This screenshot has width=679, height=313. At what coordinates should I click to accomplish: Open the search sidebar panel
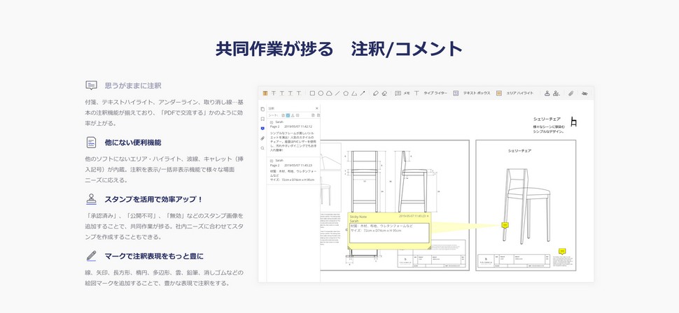tap(262, 148)
